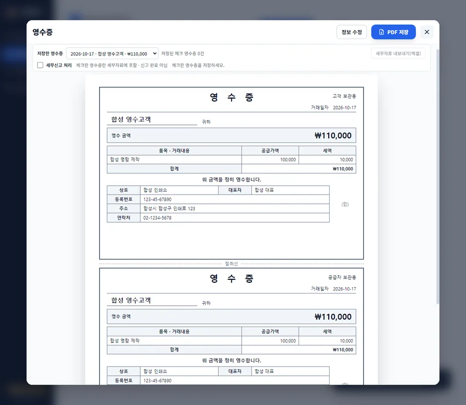This screenshot has width=466, height=405.
Task: Click the ₩110,000 amount in supplier copy
Action: point(333,317)
